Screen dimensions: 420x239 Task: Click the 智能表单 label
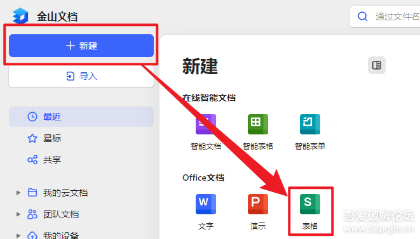coord(310,146)
